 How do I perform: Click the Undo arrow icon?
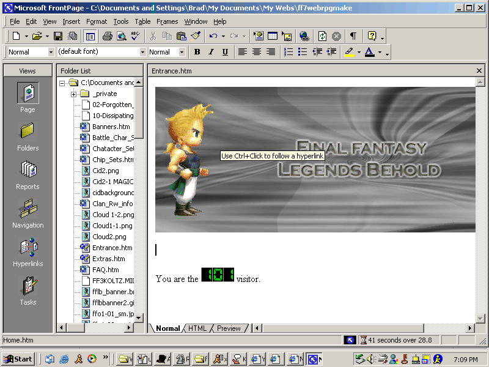tap(213, 36)
